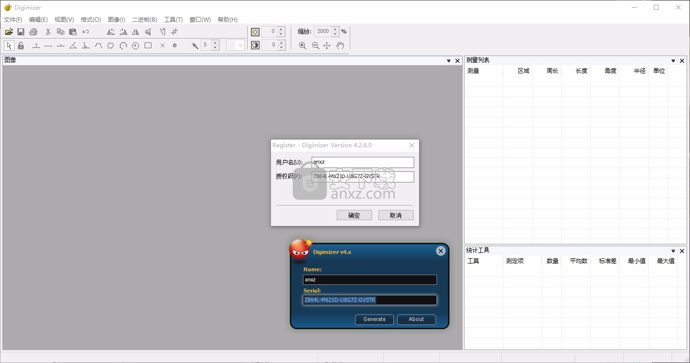Click the contrast half-circle icon
The width and height of the screenshot is (690, 363).
255,45
